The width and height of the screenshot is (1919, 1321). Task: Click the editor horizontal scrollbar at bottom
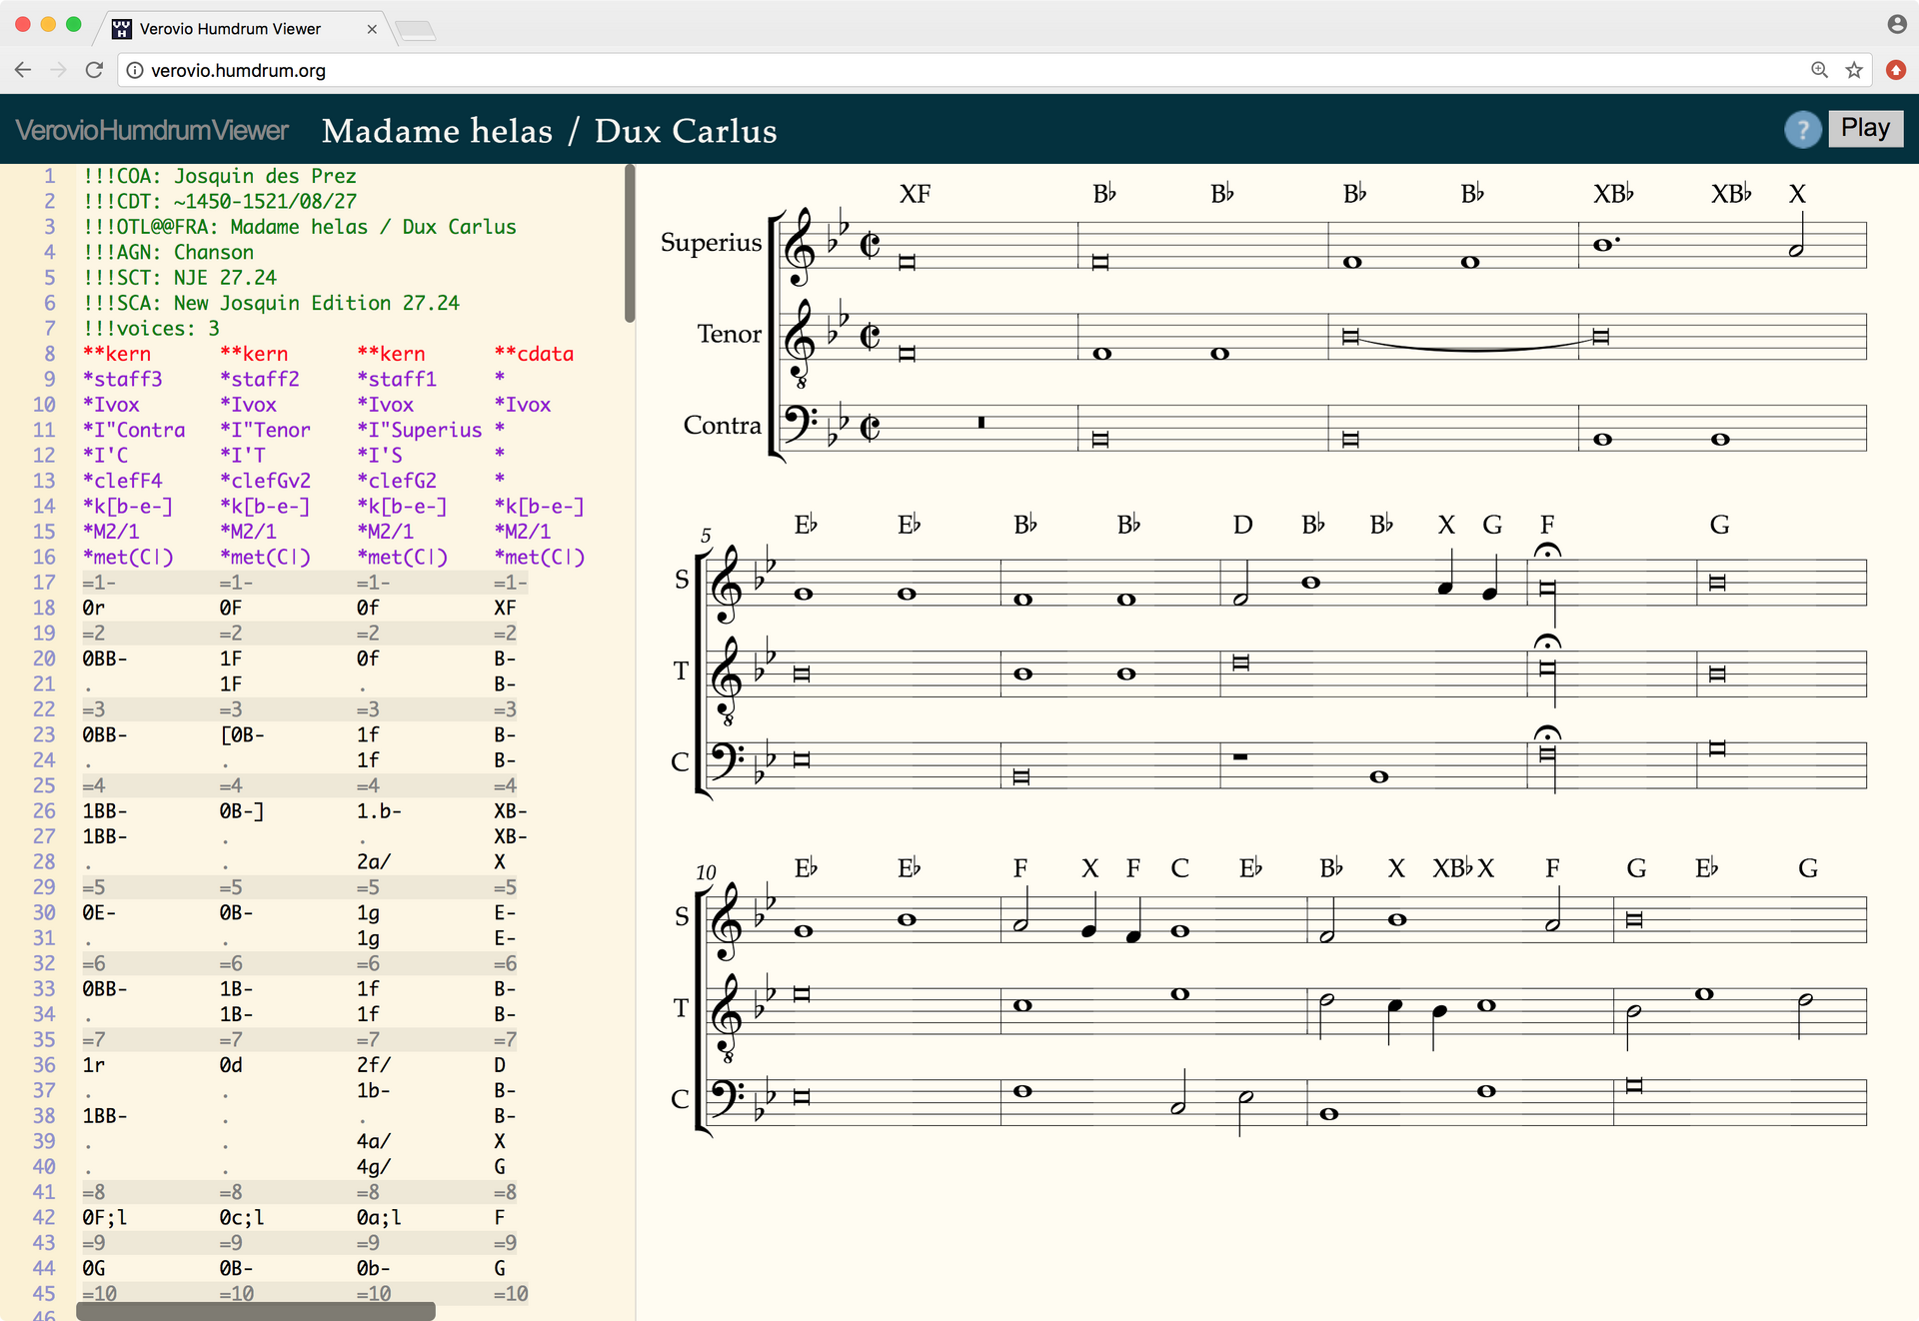tap(256, 1311)
